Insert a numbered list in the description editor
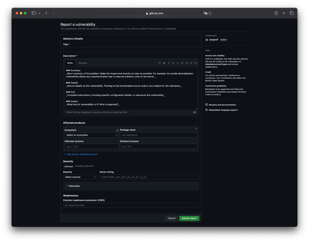This screenshot has height=242, width=309. [191, 63]
